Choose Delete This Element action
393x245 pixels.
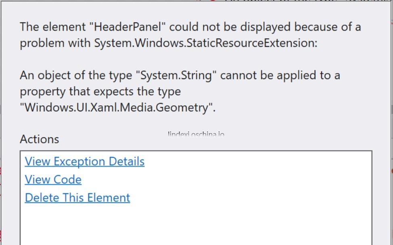click(77, 198)
